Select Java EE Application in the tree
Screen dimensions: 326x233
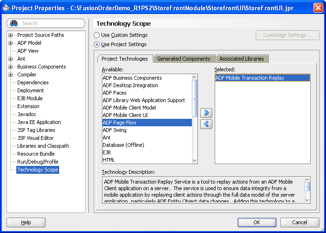(x=39, y=122)
